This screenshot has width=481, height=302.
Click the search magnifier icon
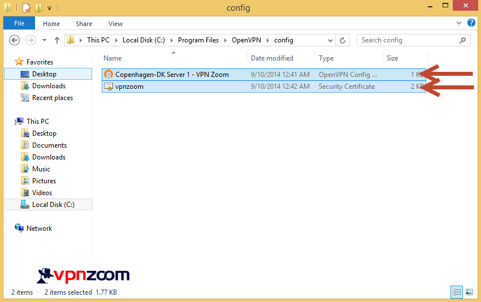click(x=462, y=40)
